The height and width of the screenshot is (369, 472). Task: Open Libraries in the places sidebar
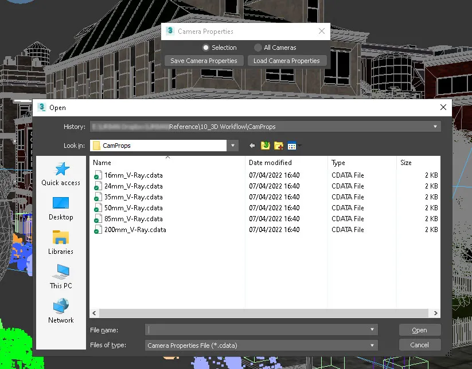tap(61, 243)
